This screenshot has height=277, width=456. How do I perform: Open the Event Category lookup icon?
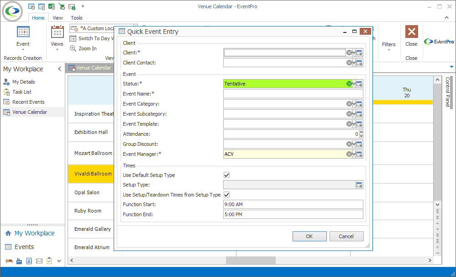(359, 104)
